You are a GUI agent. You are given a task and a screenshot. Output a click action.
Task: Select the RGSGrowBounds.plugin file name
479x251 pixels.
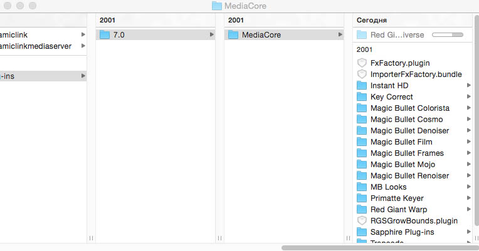click(x=414, y=221)
